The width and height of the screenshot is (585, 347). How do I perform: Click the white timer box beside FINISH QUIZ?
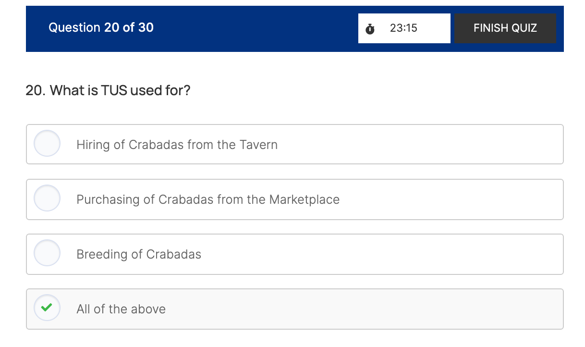(432, 28)
